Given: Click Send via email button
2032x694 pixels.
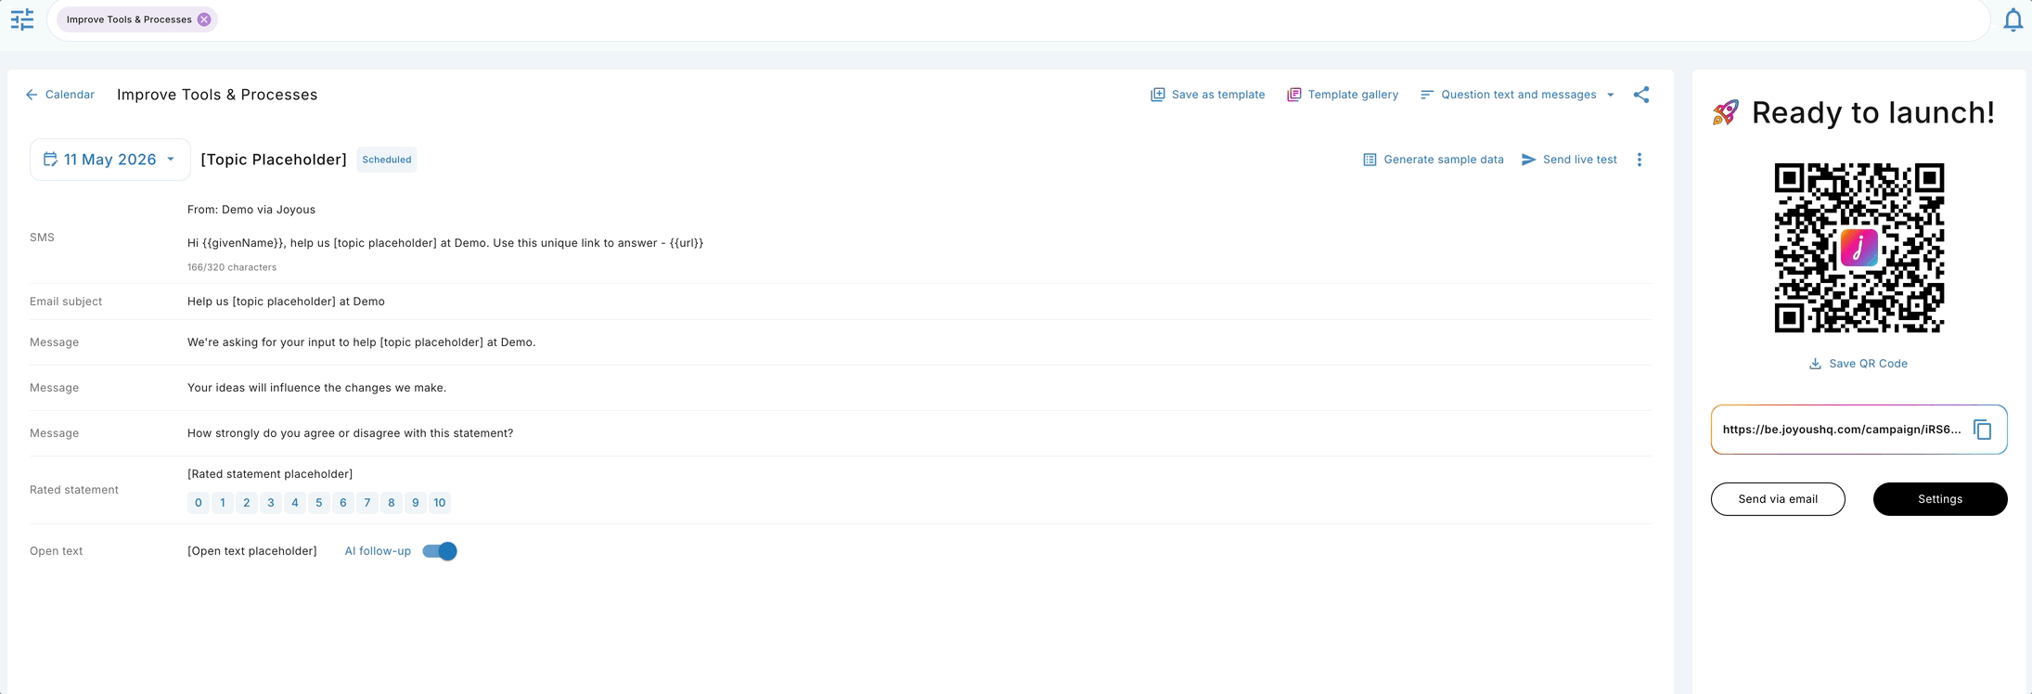Looking at the screenshot, I should tap(1778, 499).
